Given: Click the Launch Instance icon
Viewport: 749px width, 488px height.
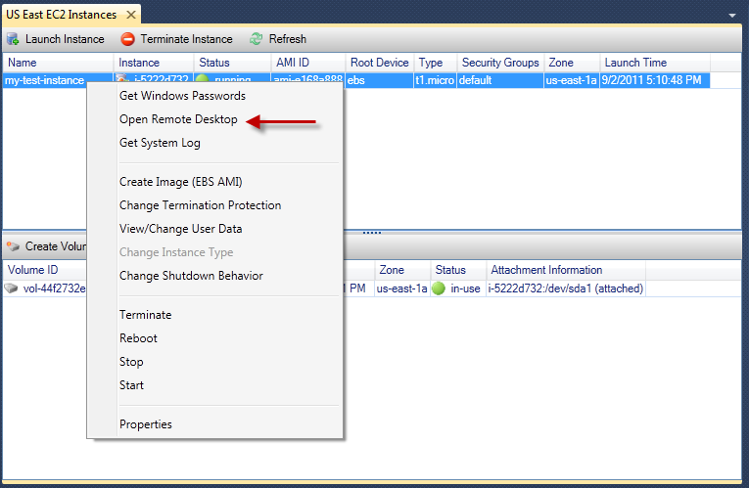Looking at the screenshot, I should 13,39.
